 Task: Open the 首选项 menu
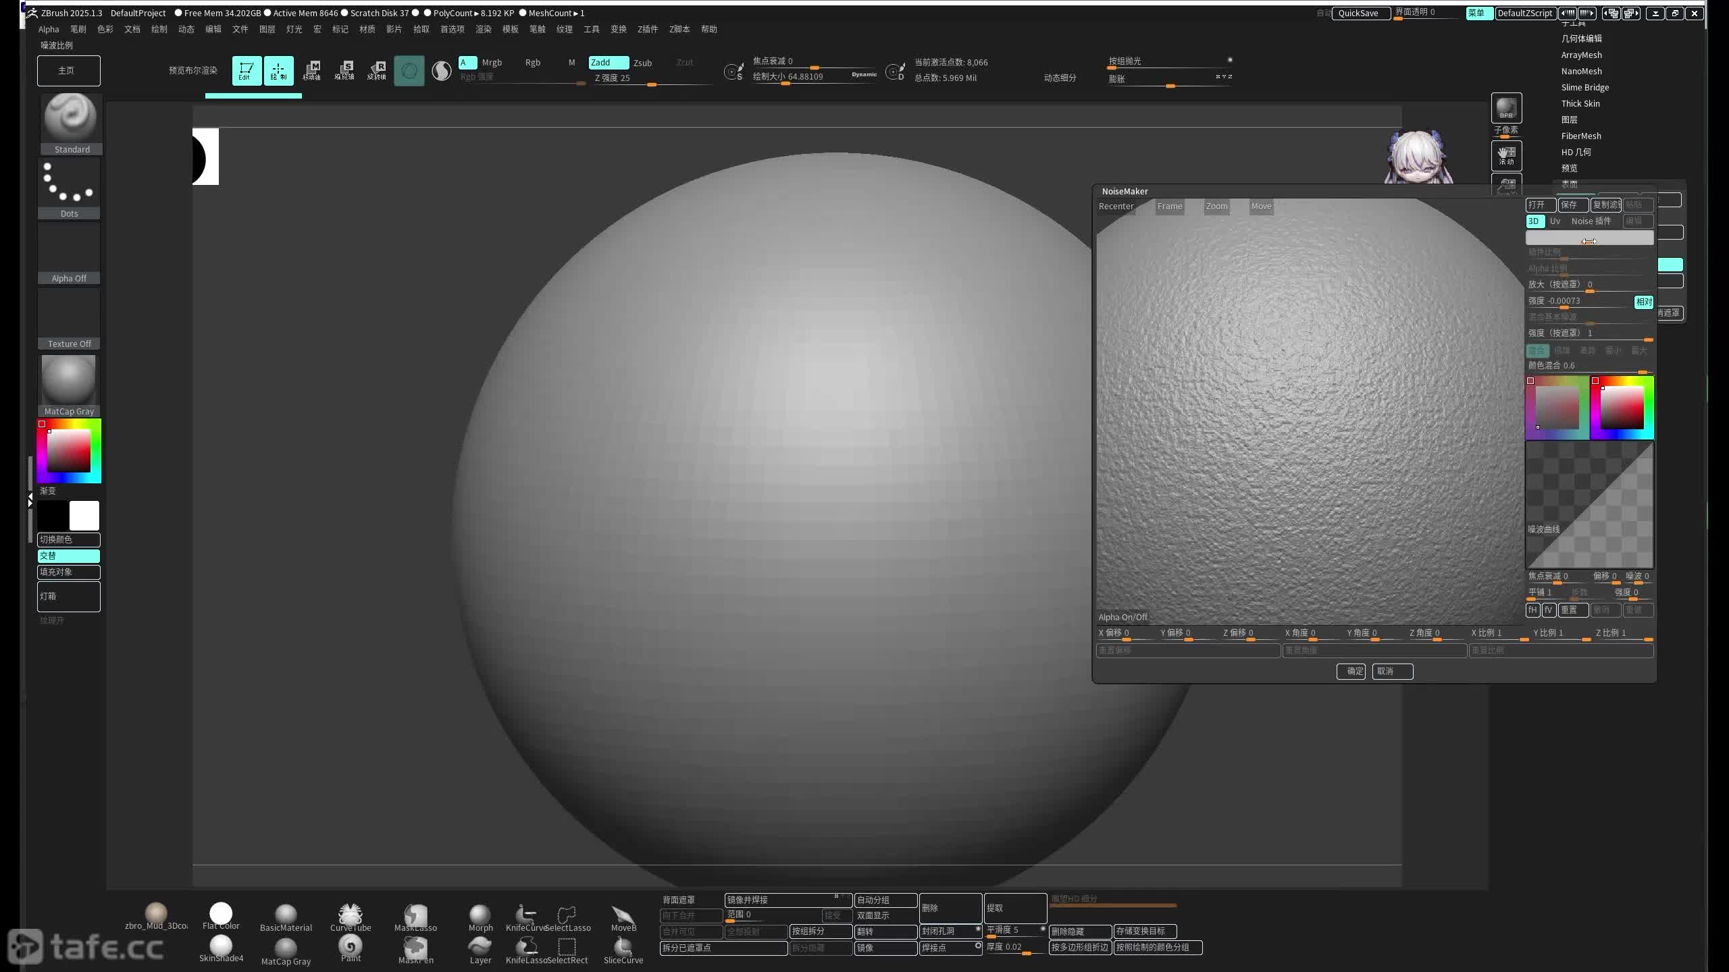coord(453,29)
